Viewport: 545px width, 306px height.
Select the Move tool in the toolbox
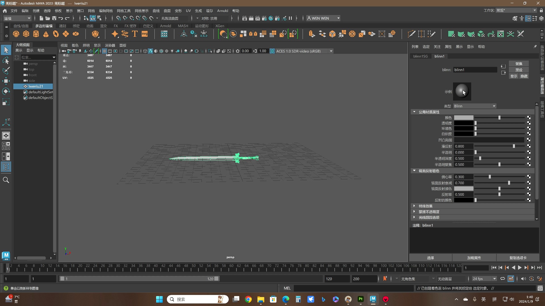tap(6, 81)
